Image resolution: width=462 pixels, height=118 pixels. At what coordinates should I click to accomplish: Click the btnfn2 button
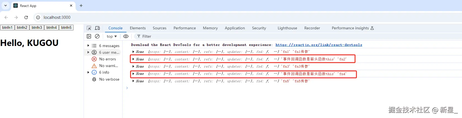pyautogui.click(x=22, y=27)
